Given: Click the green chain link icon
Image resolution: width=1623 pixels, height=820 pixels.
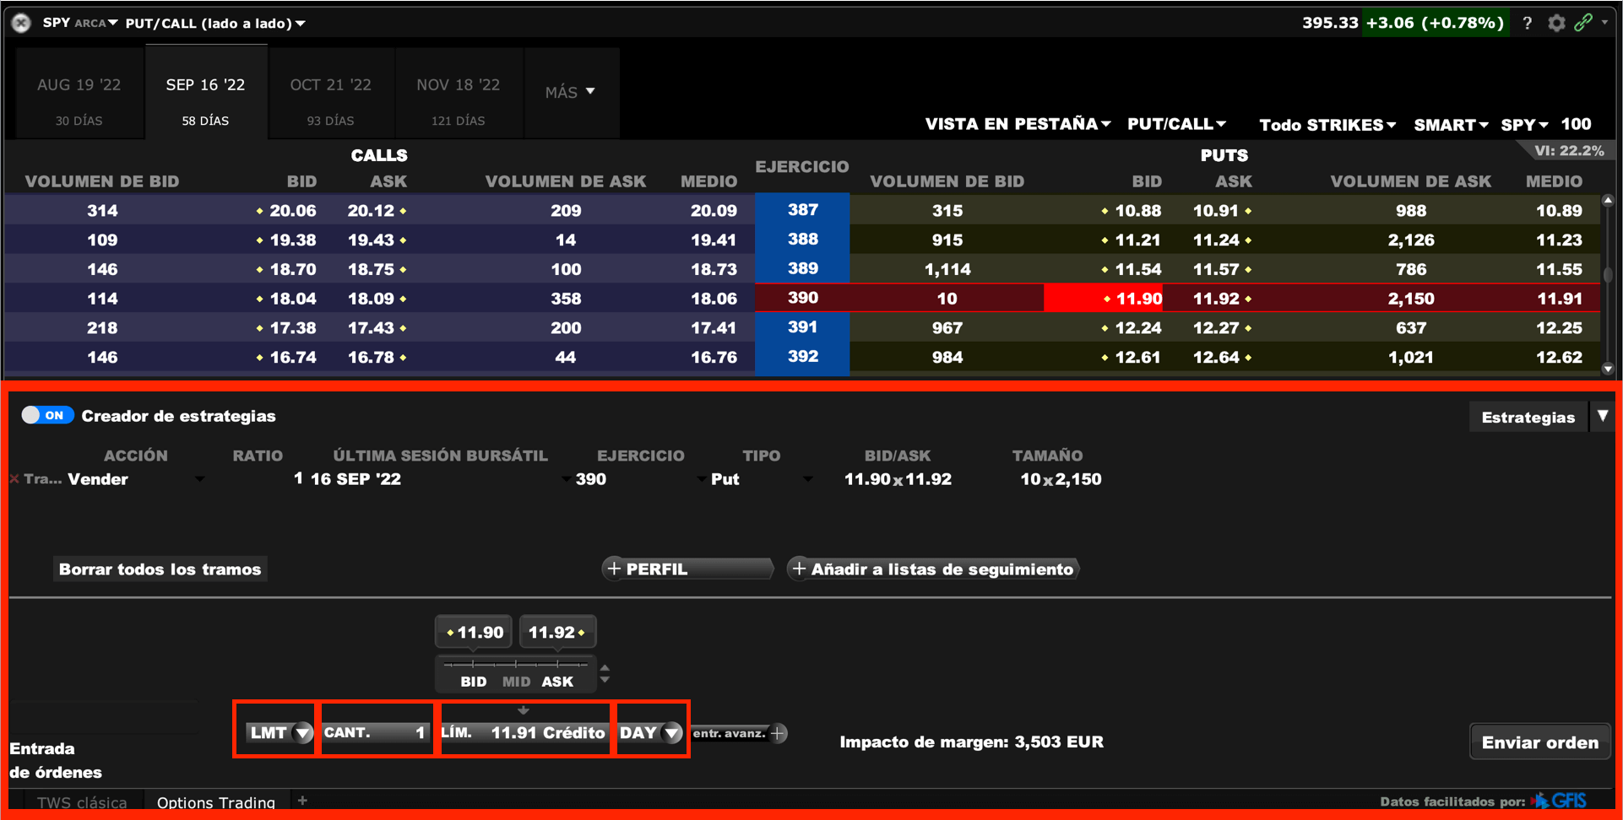Looking at the screenshot, I should [x=1583, y=23].
